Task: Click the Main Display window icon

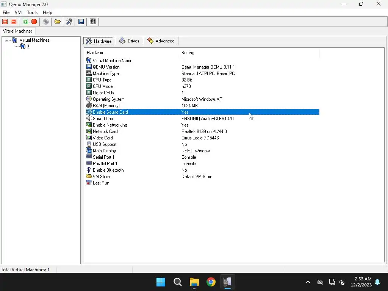Action: pyautogui.click(x=89, y=150)
